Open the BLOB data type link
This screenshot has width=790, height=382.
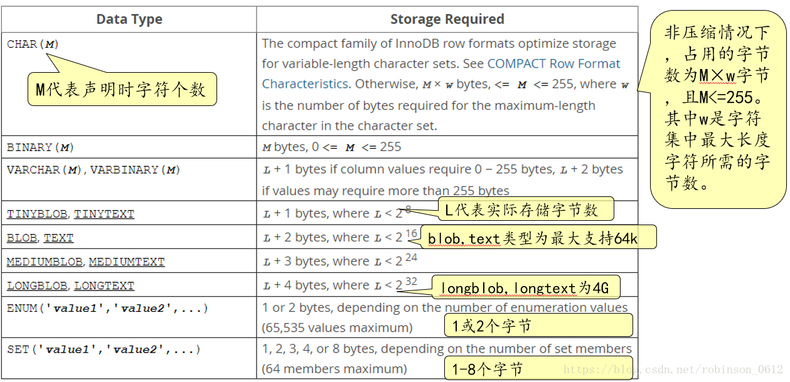[x=22, y=238]
